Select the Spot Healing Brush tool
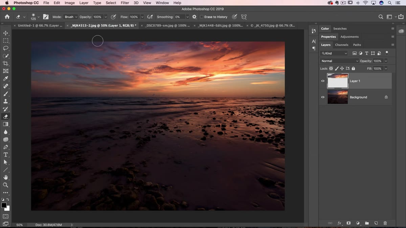 tap(5, 86)
